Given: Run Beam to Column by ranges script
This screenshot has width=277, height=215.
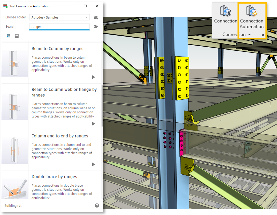Looking at the screenshot, I should click(94, 77).
